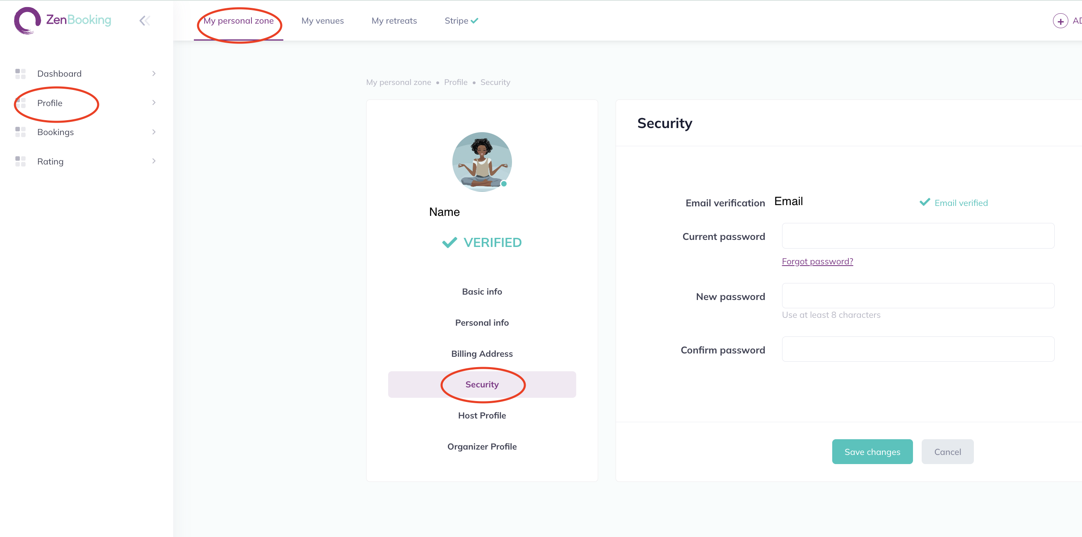Expand the Profile menu chevron
This screenshot has width=1082, height=537.
154,102
